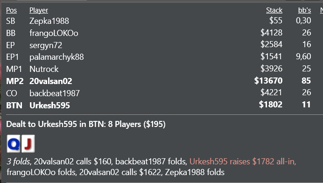Select the backbeat1987 CO row
323x183 pixels.
click(x=158, y=93)
